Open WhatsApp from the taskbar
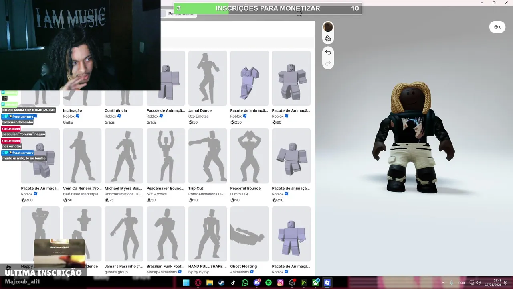 [245, 283]
